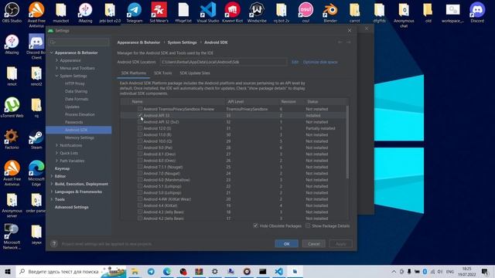Launch uTorrent Web from the desktop

pyautogui.click(x=12, y=107)
